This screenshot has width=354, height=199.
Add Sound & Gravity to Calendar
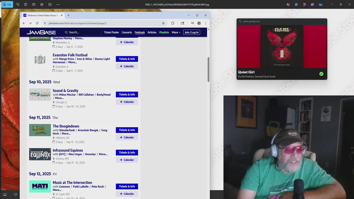(127, 102)
